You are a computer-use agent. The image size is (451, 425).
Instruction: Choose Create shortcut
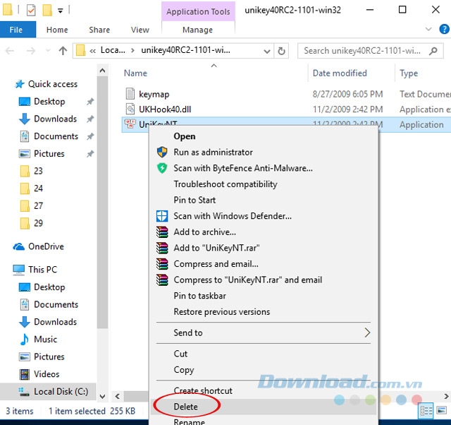203,390
